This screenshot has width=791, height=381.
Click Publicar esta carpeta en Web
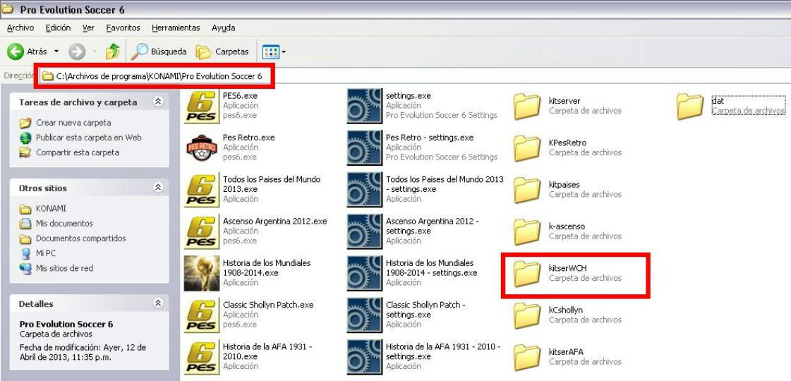[x=88, y=138]
